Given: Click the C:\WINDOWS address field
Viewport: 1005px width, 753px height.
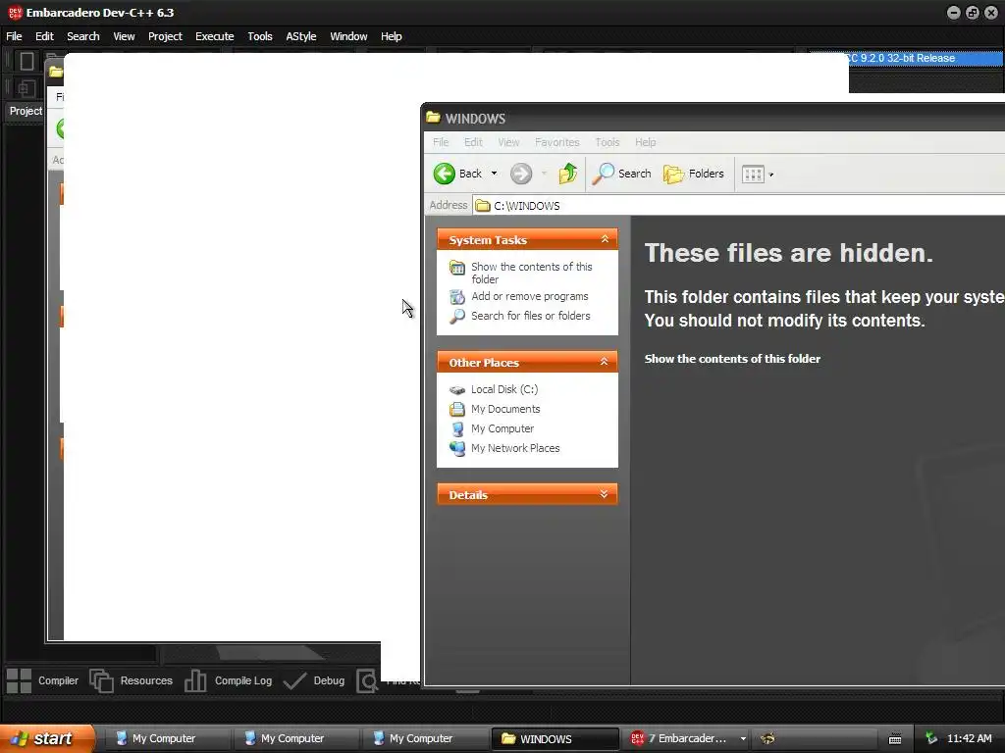Looking at the screenshot, I should click(737, 206).
